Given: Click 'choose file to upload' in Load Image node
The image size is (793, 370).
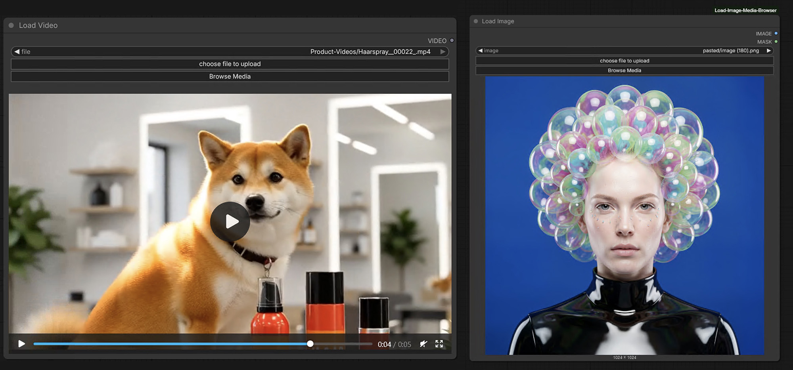Looking at the screenshot, I should coord(624,61).
